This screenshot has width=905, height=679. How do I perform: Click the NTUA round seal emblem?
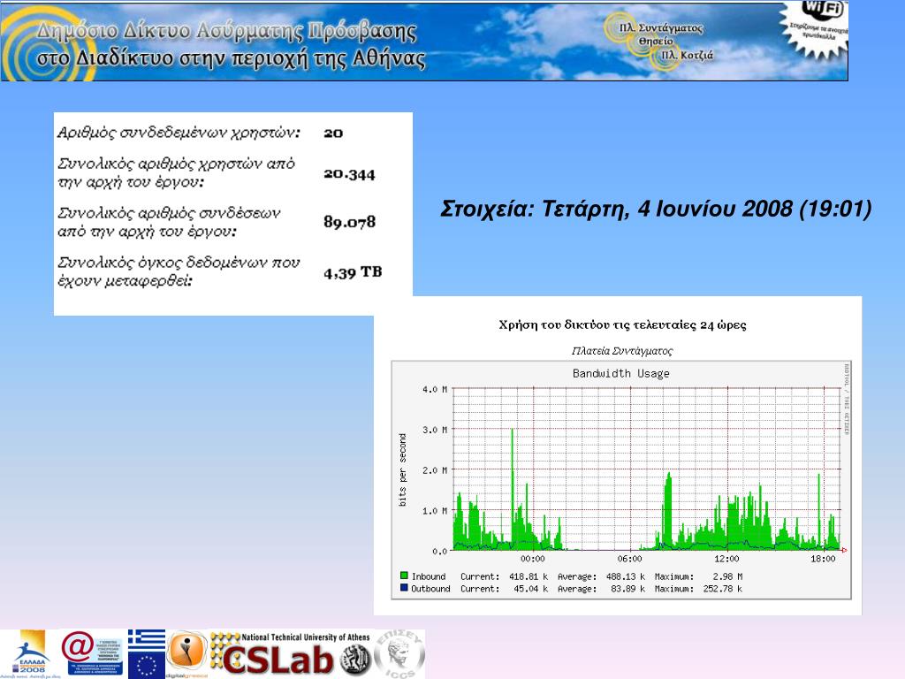pyautogui.click(x=355, y=660)
